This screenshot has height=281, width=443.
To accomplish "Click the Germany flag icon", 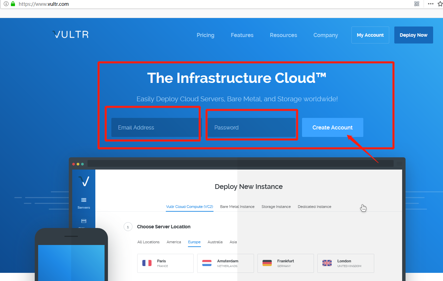I will click(267, 263).
